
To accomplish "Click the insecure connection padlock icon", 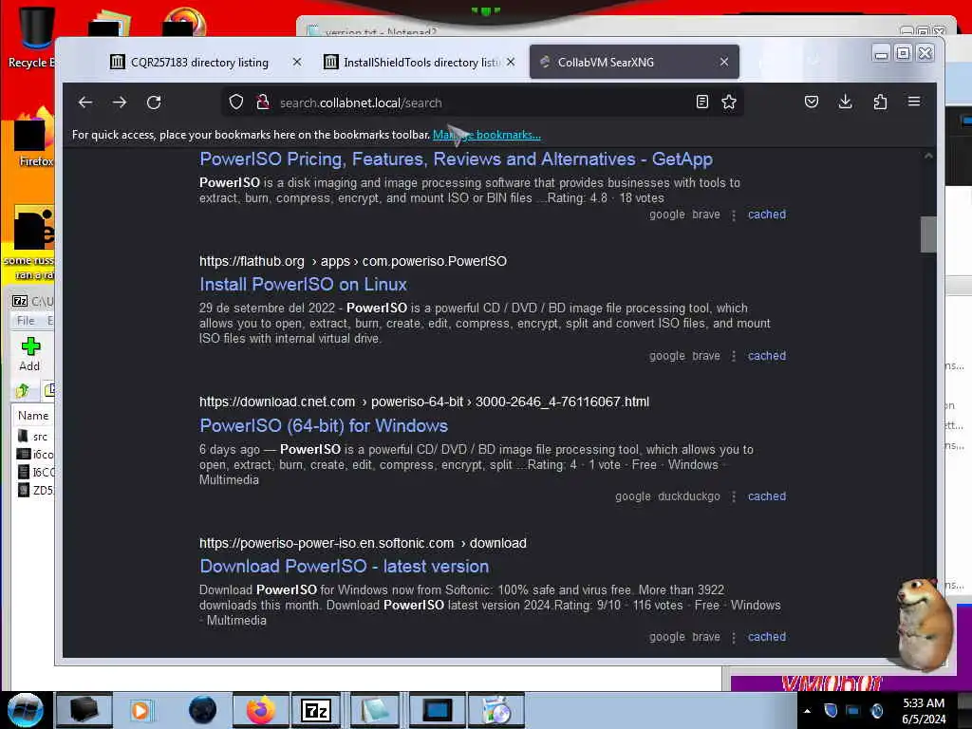I will (263, 103).
